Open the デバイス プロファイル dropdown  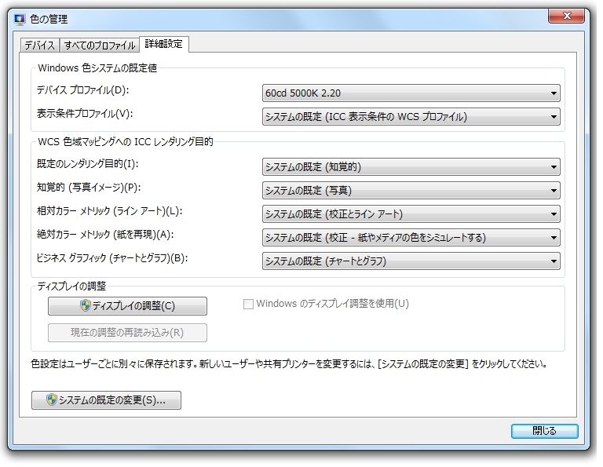tap(411, 93)
